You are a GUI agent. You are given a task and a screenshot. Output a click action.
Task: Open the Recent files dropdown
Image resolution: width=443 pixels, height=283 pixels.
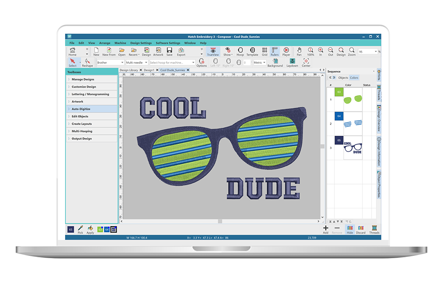pos(134,51)
